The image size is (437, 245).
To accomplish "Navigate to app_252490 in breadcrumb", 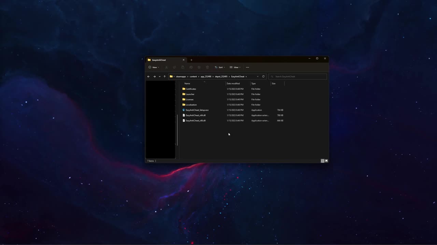I will click(x=206, y=77).
